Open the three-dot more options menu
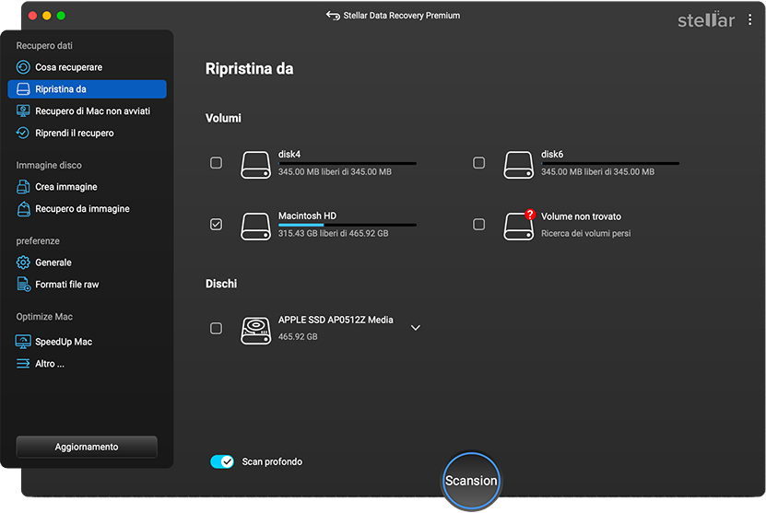The image size is (766, 513). pyautogui.click(x=750, y=19)
